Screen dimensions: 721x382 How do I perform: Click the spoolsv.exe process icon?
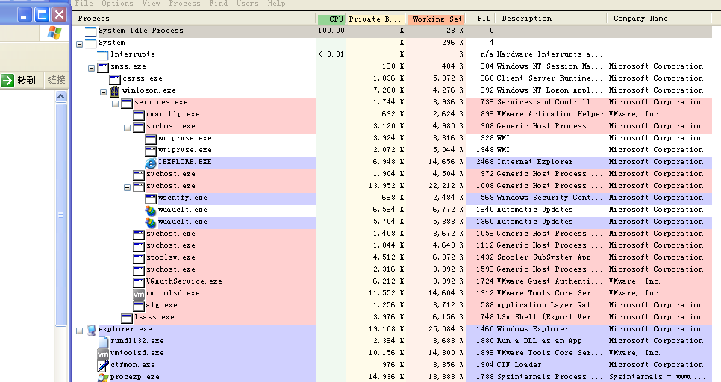[x=138, y=258]
